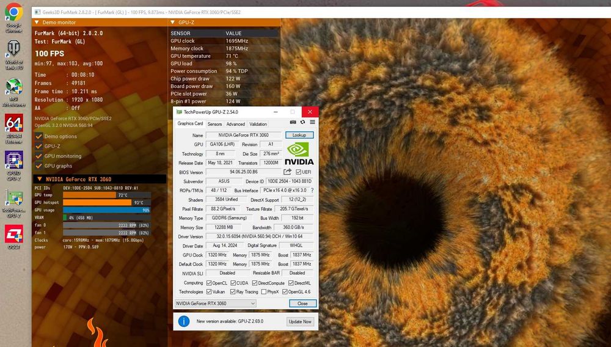Click the 'Board power draw' sensor row

tap(225, 86)
